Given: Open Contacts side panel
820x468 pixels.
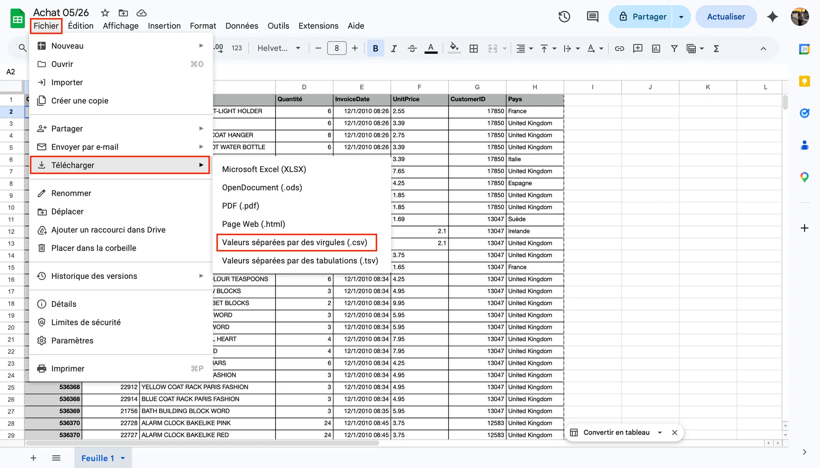Looking at the screenshot, I should [804, 145].
